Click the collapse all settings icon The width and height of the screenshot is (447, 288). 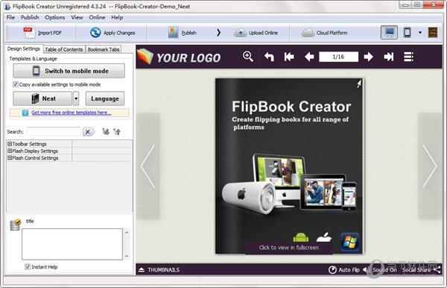[x=117, y=131]
